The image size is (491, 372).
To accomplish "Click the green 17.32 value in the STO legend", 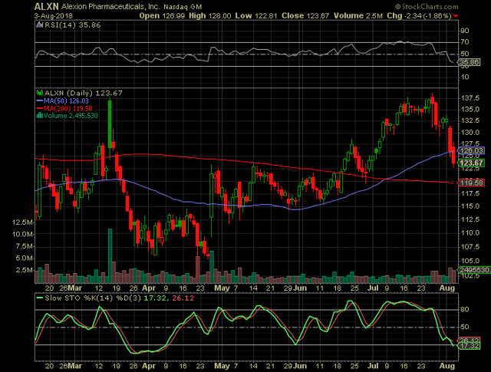I will point(155,298).
